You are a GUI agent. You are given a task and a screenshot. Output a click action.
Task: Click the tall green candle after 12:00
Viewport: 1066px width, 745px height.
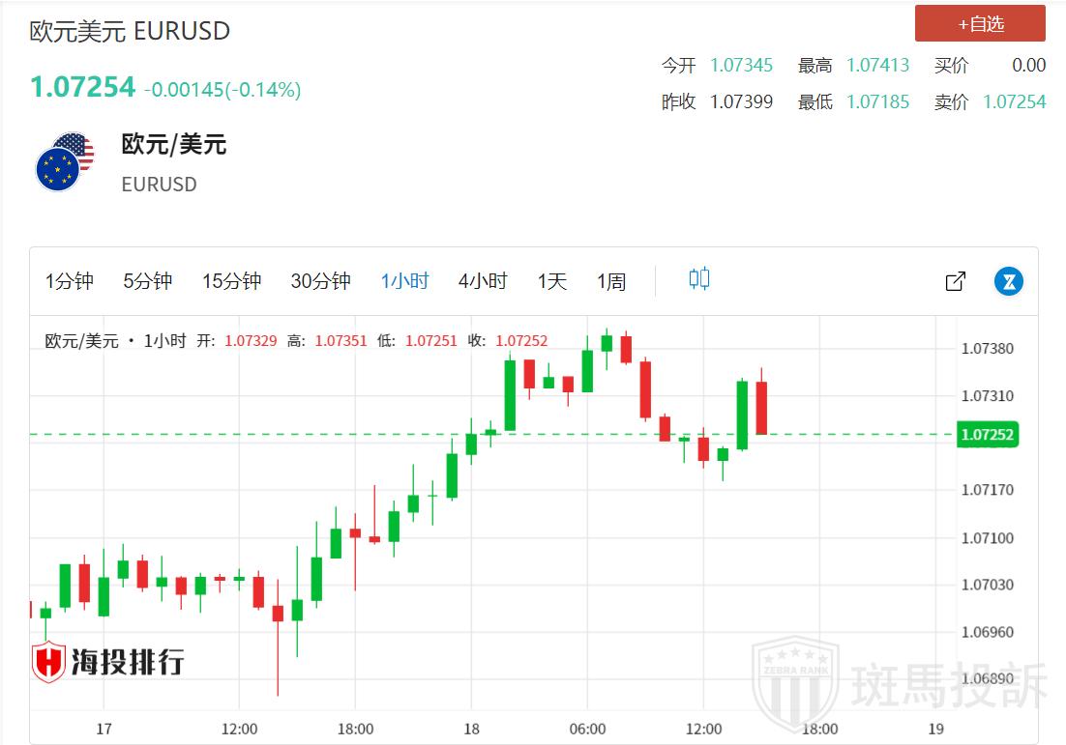[742, 415]
